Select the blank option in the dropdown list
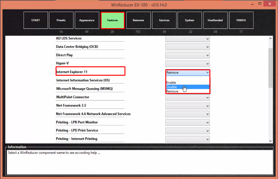Viewport: 278px width, 179px height. point(188,78)
